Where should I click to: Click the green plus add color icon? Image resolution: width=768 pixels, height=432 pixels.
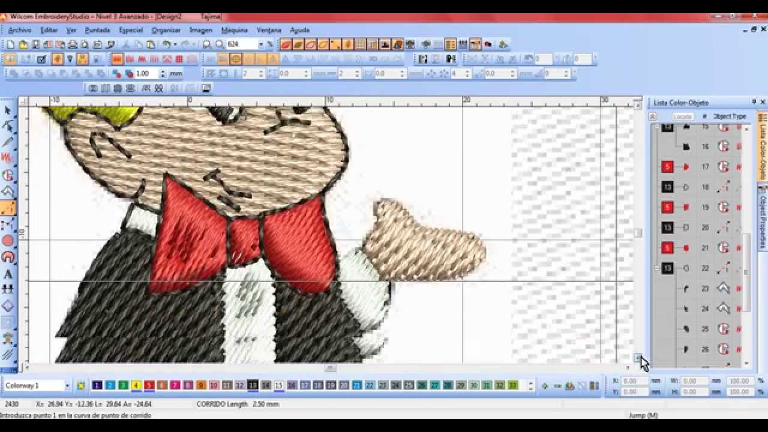click(x=545, y=385)
